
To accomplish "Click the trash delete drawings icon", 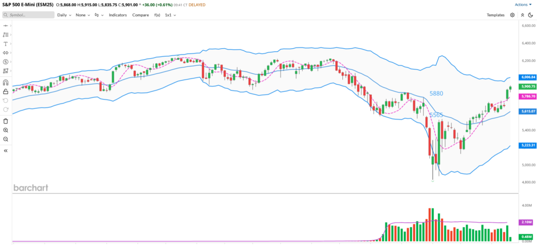I will [x=6, y=121].
